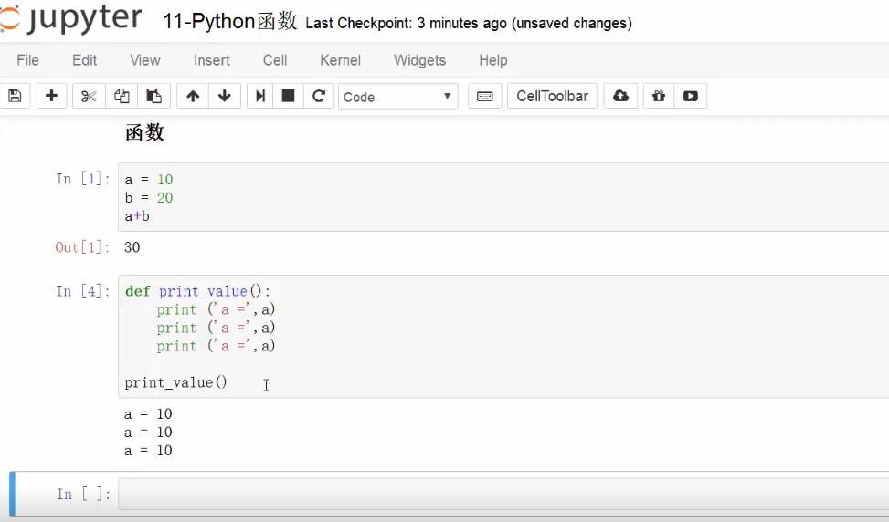Click the notebook title 11-Python函数
Viewport: 889px width, 522px height.
pos(230,22)
